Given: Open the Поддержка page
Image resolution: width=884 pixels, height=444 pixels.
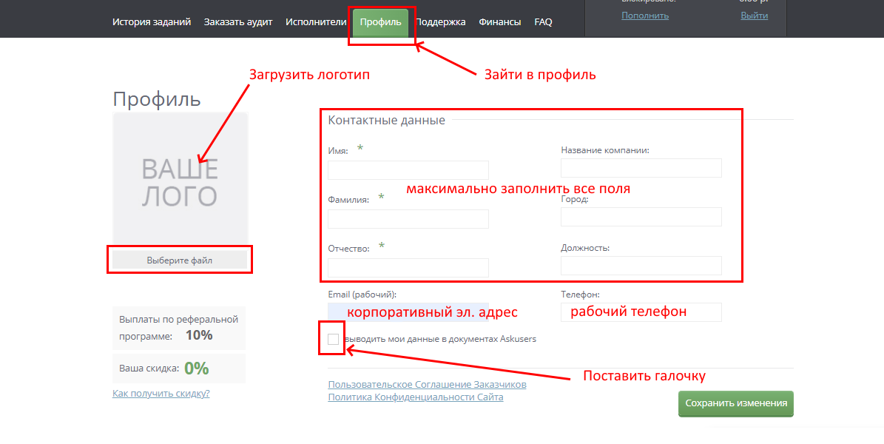Looking at the screenshot, I should coord(440,22).
